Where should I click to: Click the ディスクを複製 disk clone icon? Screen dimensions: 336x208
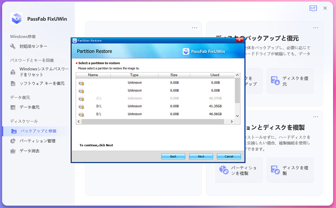point(275,170)
